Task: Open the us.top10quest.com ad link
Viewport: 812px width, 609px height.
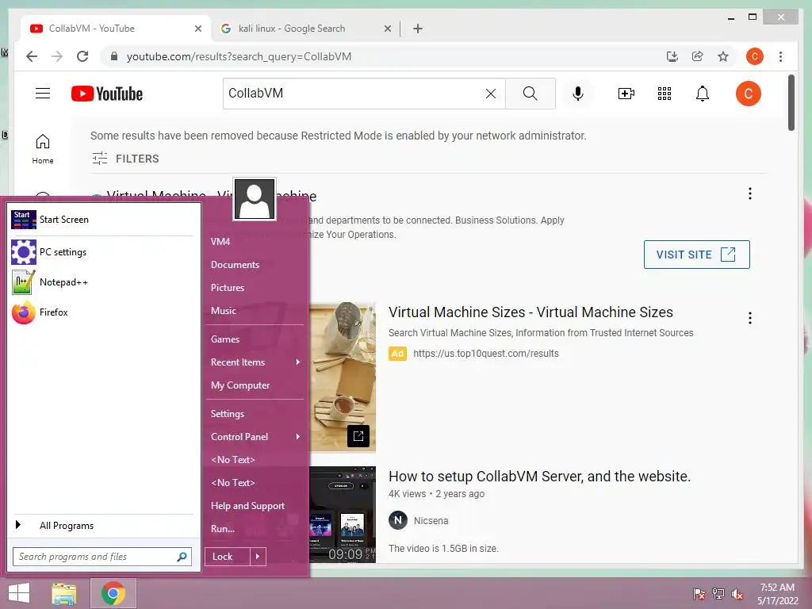Action: tap(486, 354)
